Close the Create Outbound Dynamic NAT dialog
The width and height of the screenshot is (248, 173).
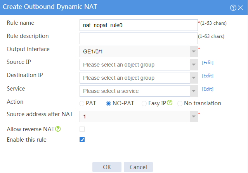pos(240,8)
